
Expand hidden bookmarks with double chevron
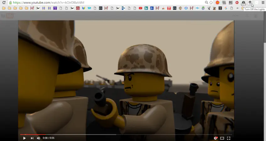pyautogui.click(x=237, y=8)
